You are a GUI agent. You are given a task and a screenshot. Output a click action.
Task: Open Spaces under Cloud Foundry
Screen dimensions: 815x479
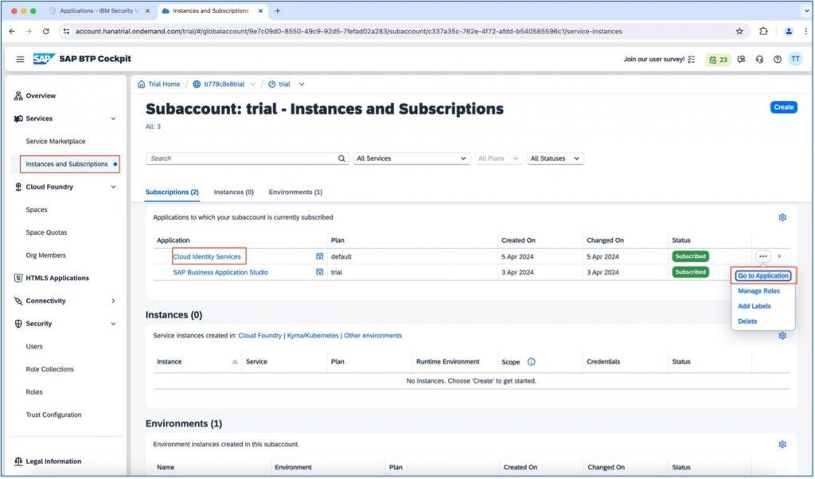pyautogui.click(x=37, y=210)
